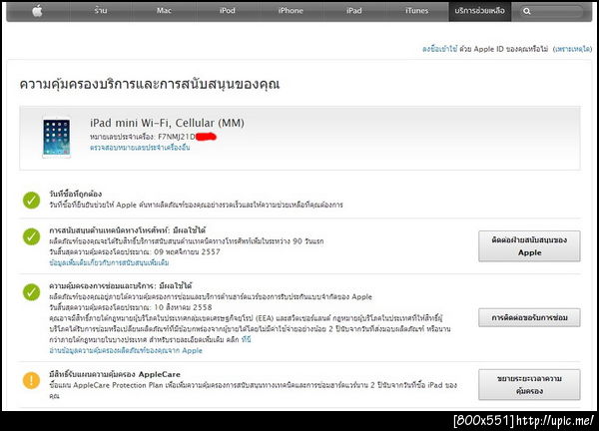Viewport: 599px width, 431px height.
Task: Click orange warning icon for AppleCare eligibility
Action: [31, 380]
